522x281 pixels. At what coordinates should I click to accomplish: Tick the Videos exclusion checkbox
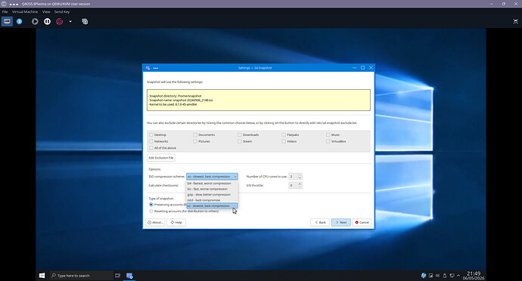pyautogui.click(x=284, y=141)
